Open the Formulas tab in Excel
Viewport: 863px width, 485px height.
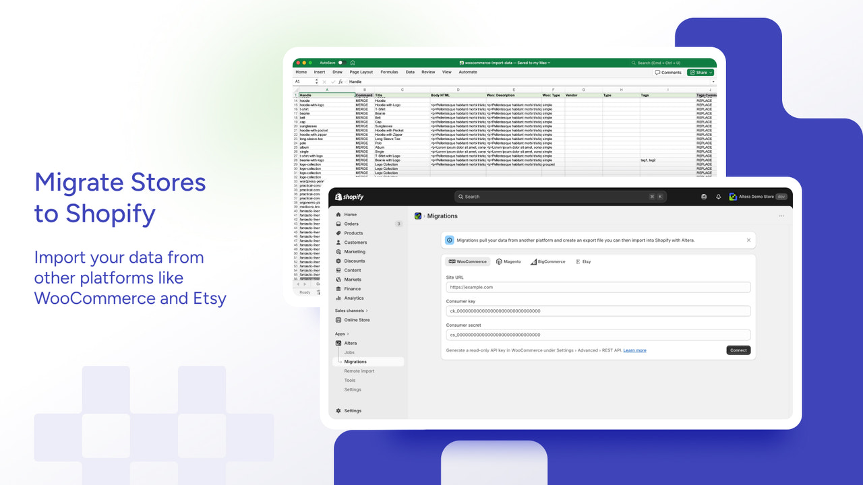point(389,72)
